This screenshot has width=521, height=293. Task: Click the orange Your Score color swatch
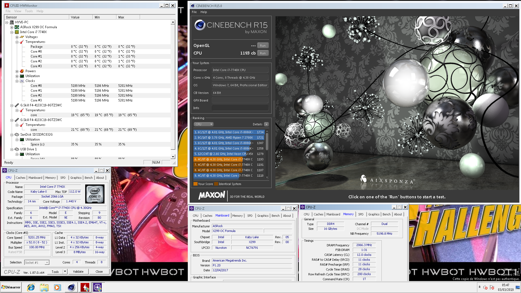pos(195,184)
